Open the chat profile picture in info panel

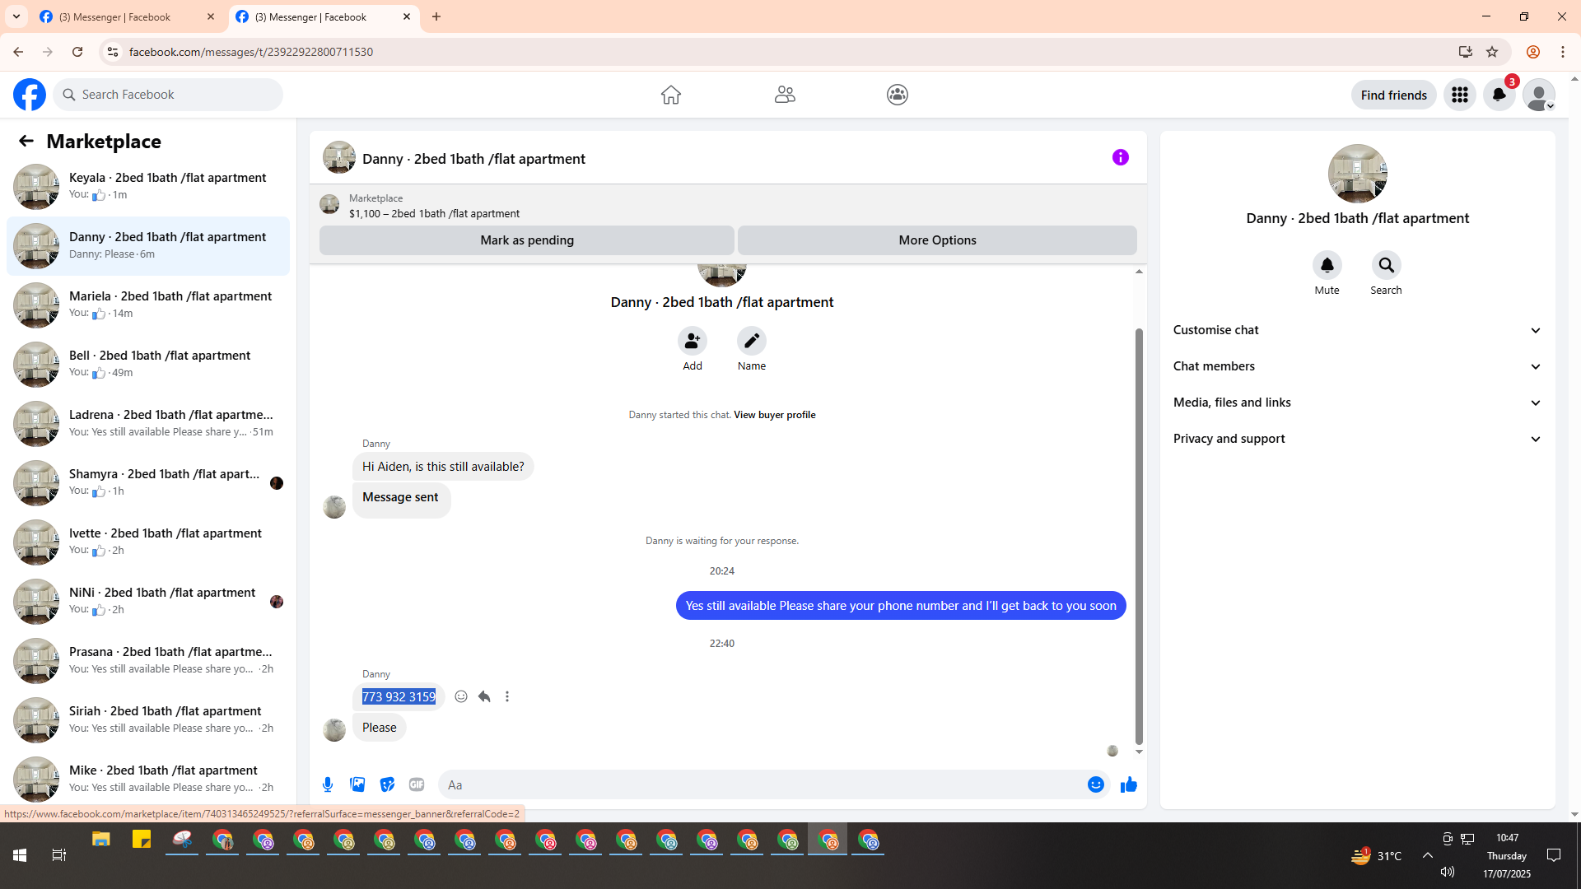tap(1358, 174)
